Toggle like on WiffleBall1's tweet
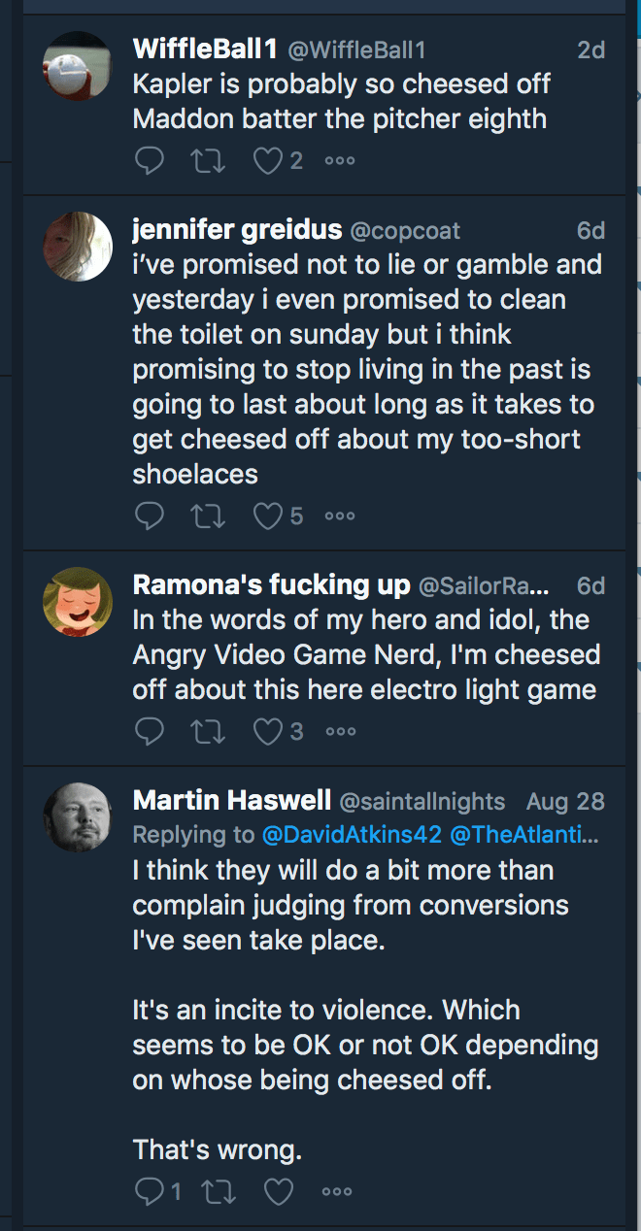Screen dimensions: 641x1231 267,159
